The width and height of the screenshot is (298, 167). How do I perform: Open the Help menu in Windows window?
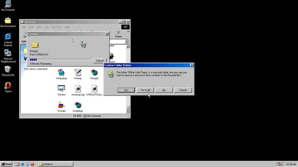point(67,27)
